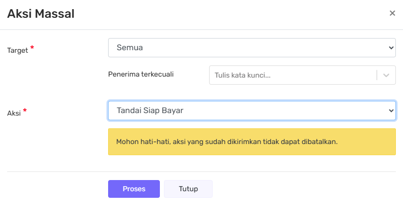Open the Target dropdown showing Semua
This screenshot has width=403, height=212.
pos(251,48)
